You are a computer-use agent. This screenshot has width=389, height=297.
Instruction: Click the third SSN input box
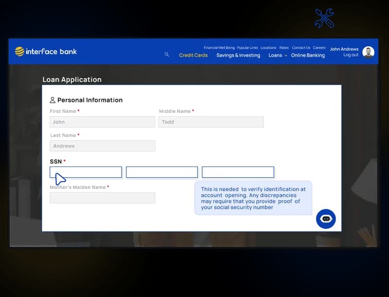(238, 172)
